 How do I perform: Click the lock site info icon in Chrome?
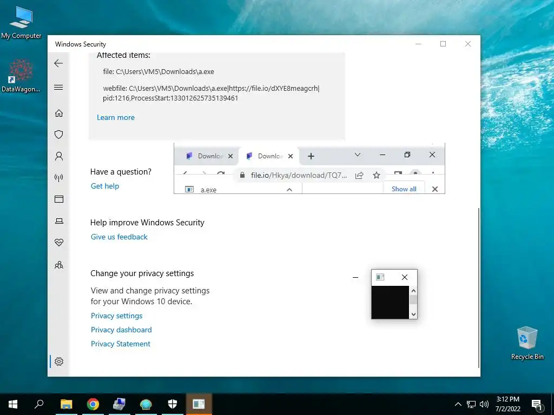point(242,176)
